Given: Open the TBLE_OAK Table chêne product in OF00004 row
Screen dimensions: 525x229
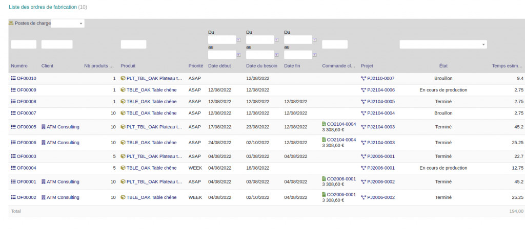Looking at the screenshot, I should [x=151, y=168].
